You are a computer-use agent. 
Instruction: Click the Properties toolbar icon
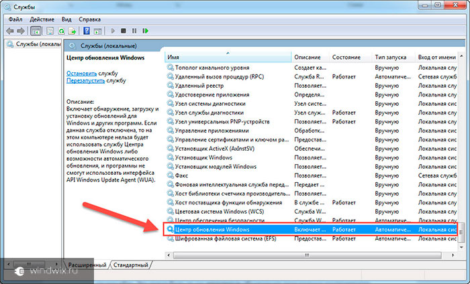[50, 31]
